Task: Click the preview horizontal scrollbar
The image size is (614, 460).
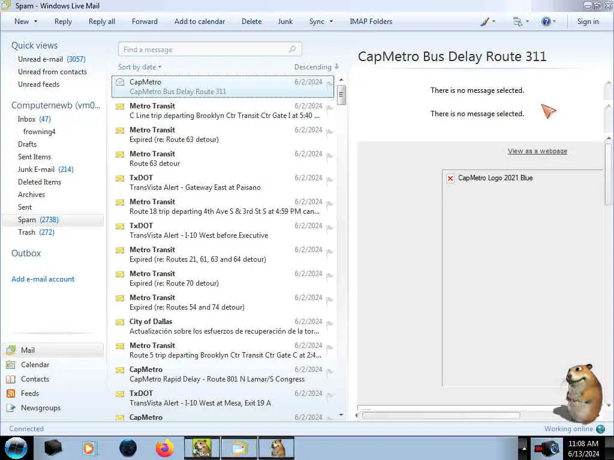Action: 441,416
